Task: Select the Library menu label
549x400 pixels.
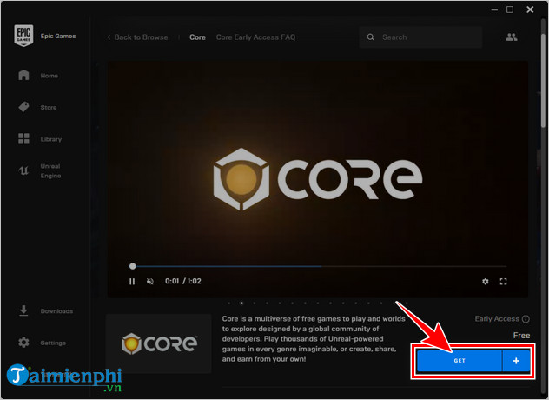Action: pyautogui.click(x=51, y=139)
